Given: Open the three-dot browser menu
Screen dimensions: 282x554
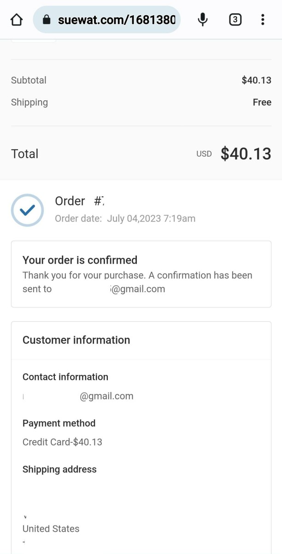Looking at the screenshot, I should (263, 19).
